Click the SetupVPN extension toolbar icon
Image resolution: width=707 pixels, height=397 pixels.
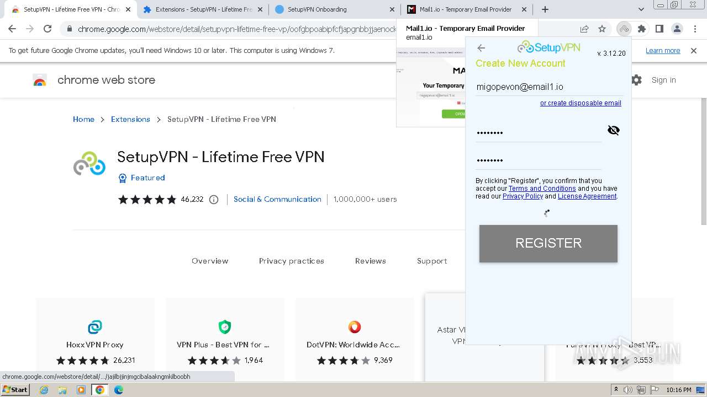(x=624, y=29)
